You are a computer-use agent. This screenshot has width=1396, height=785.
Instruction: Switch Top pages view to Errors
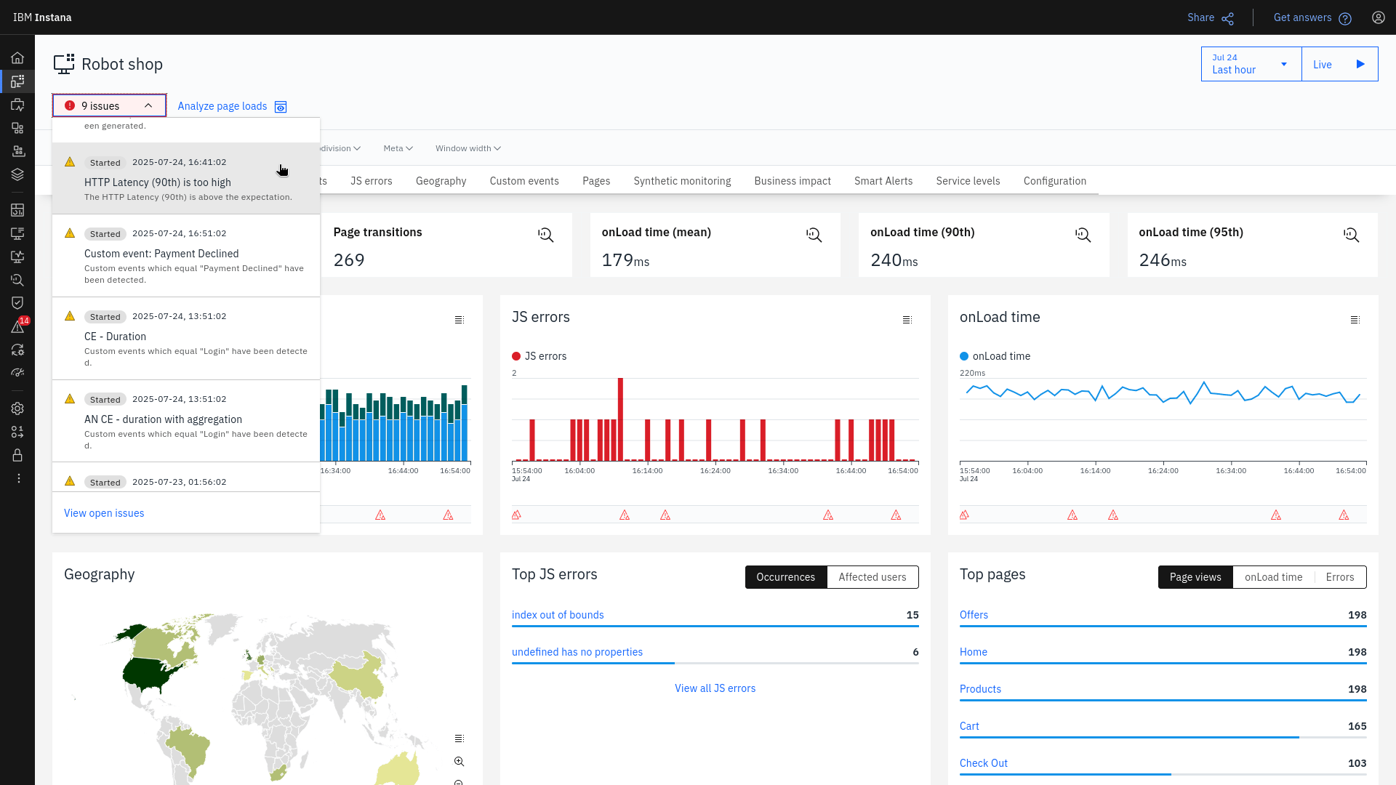[x=1340, y=576]
